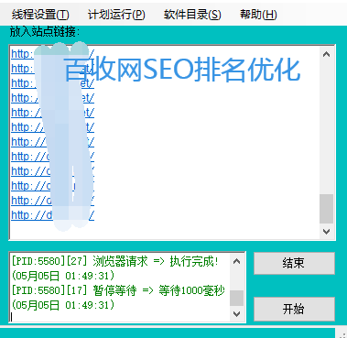Click the log panel's scrollbar thumb

click(236, 298)
